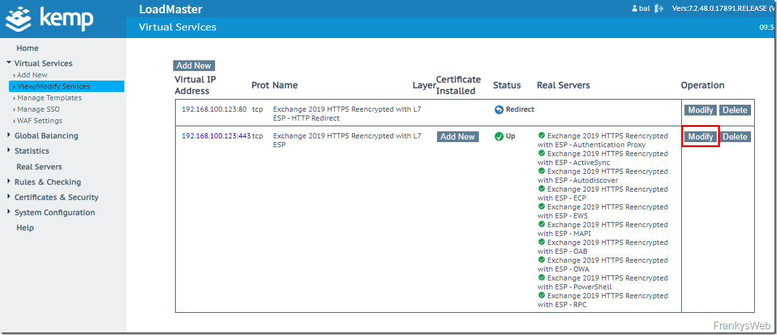Delete the port 80 HTTP Redirect service
Screen dimensions: 777x335
(x=735, y=110)
